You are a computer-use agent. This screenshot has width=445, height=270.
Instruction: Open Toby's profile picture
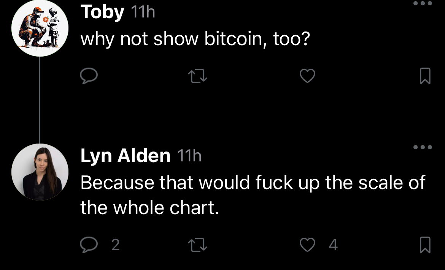[40, 28]
